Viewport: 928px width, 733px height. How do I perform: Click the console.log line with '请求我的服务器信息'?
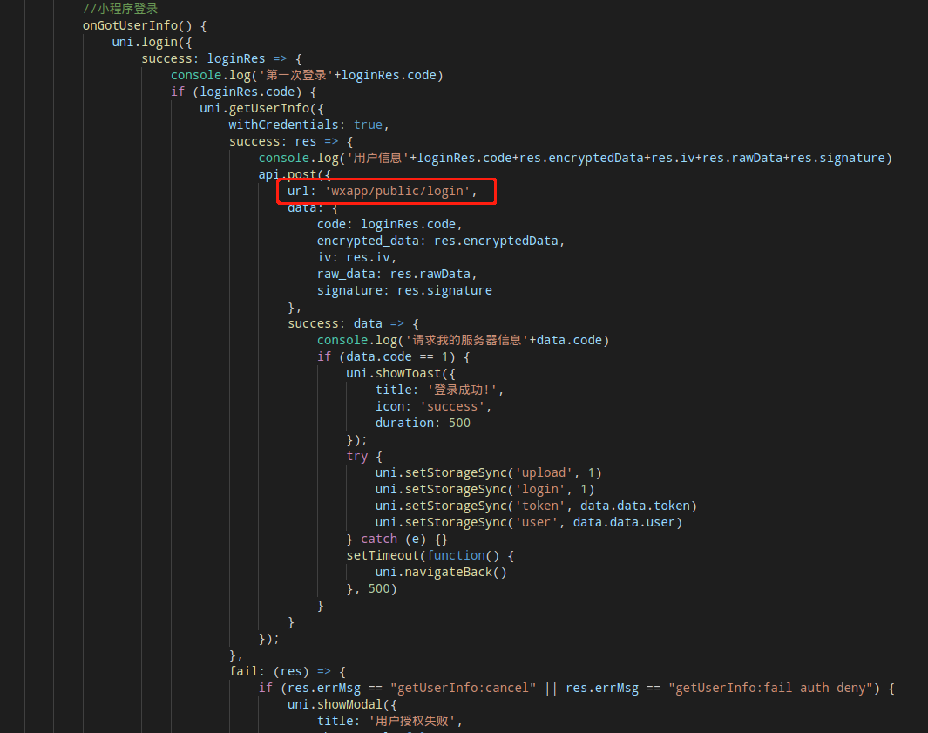[463, 341]
